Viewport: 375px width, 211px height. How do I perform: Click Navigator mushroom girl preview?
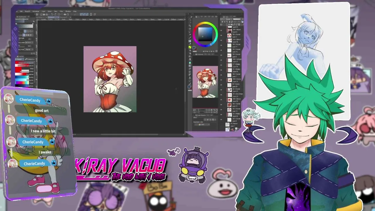click(x=205, y=81)
